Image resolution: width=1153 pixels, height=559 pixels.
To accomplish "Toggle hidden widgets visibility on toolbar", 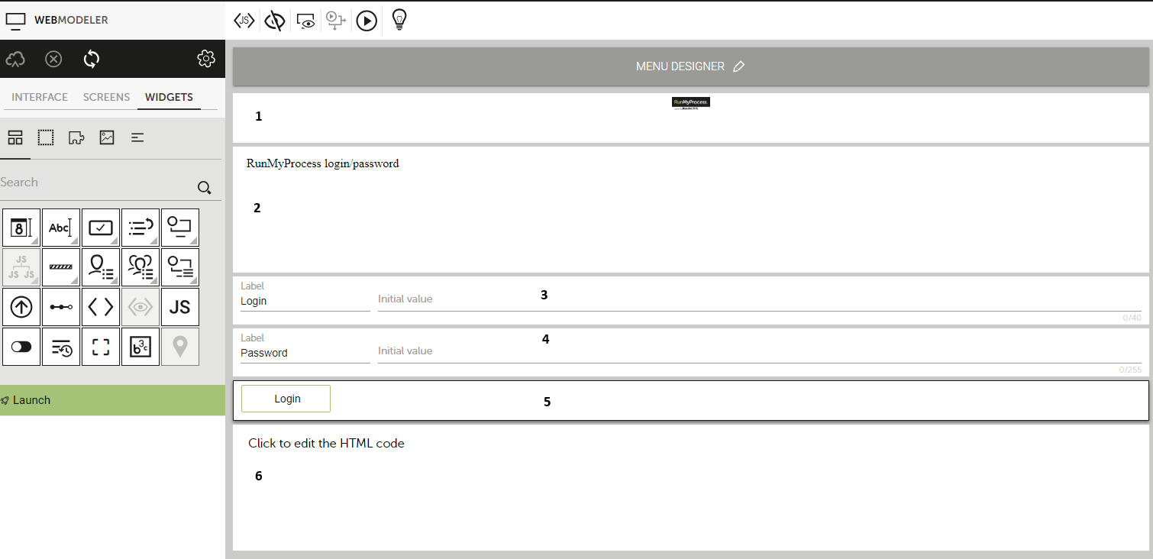I will click(275, 21).
